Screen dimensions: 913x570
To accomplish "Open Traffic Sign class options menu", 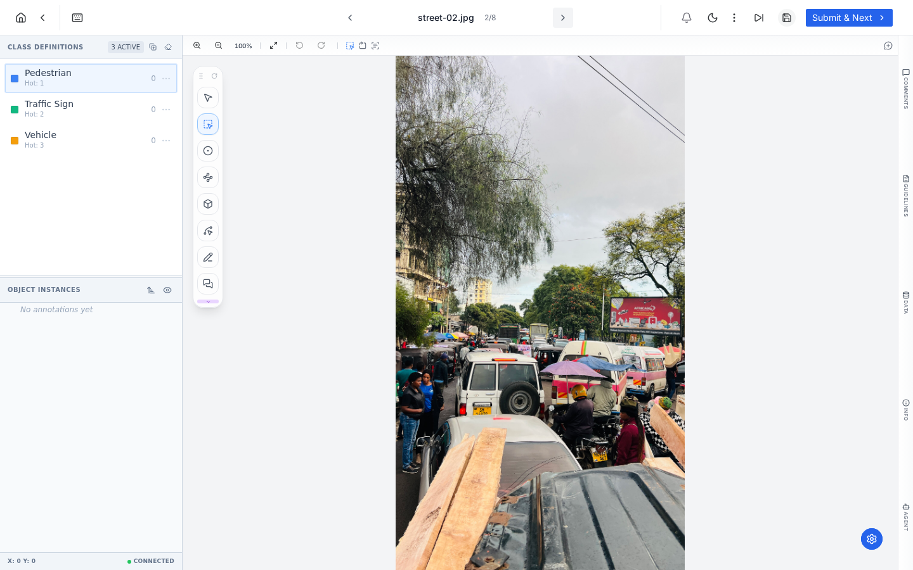I will point(166,110).
